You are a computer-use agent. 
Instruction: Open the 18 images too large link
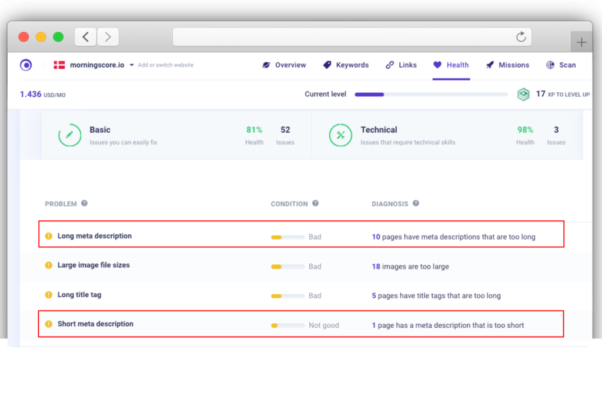pyautogui.click(x=410, y=266)
